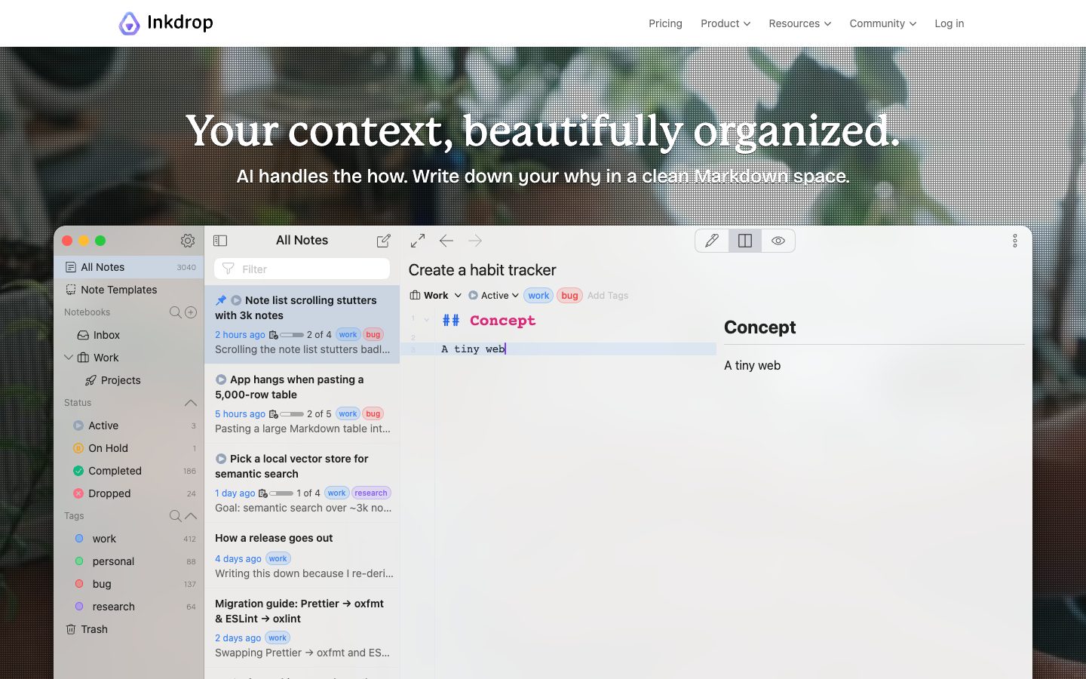This screenshot has height=679, width=1086.
Task: Open the Active status dropdown in editor
Action: coord(494,296)
